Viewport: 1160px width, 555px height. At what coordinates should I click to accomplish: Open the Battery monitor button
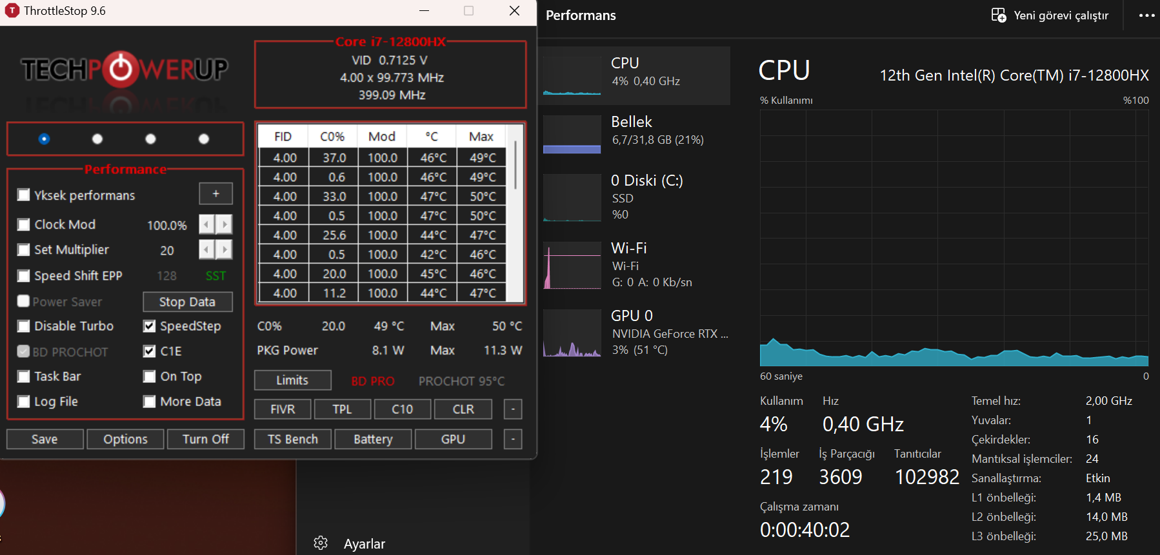[x=373, y=439]
